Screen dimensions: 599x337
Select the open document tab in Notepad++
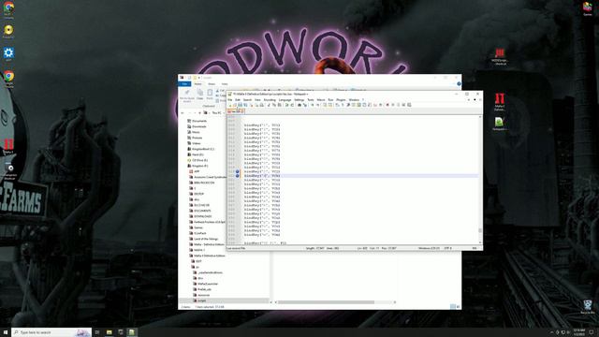pos(235,111)
